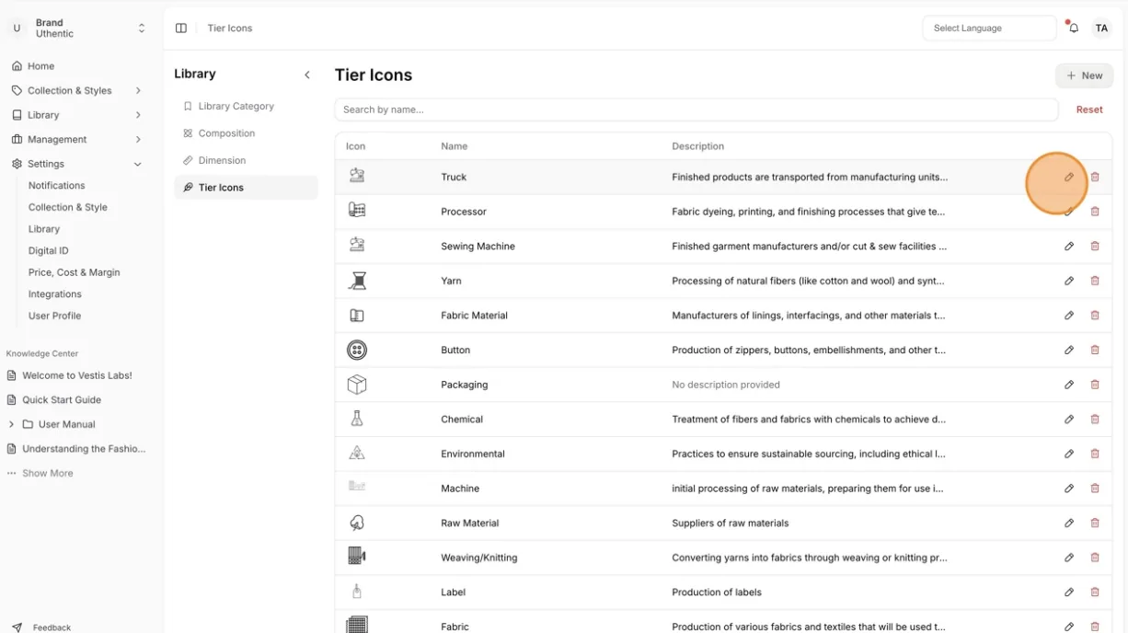Delete the Label tier icon

[1095, 593]
